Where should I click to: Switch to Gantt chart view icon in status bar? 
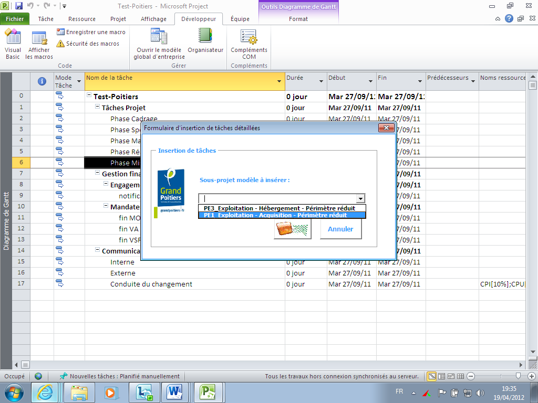pyautogui.click(x=431, y=376)
